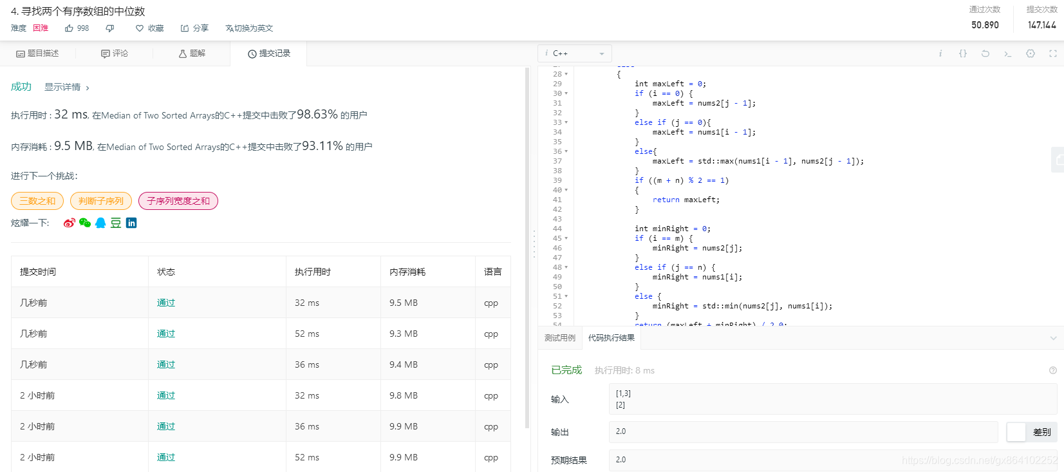The height and width of the screenshot is (472, 1064).
Task: Select the 提交记录 submissions tab
Action: tap(268, 53)
